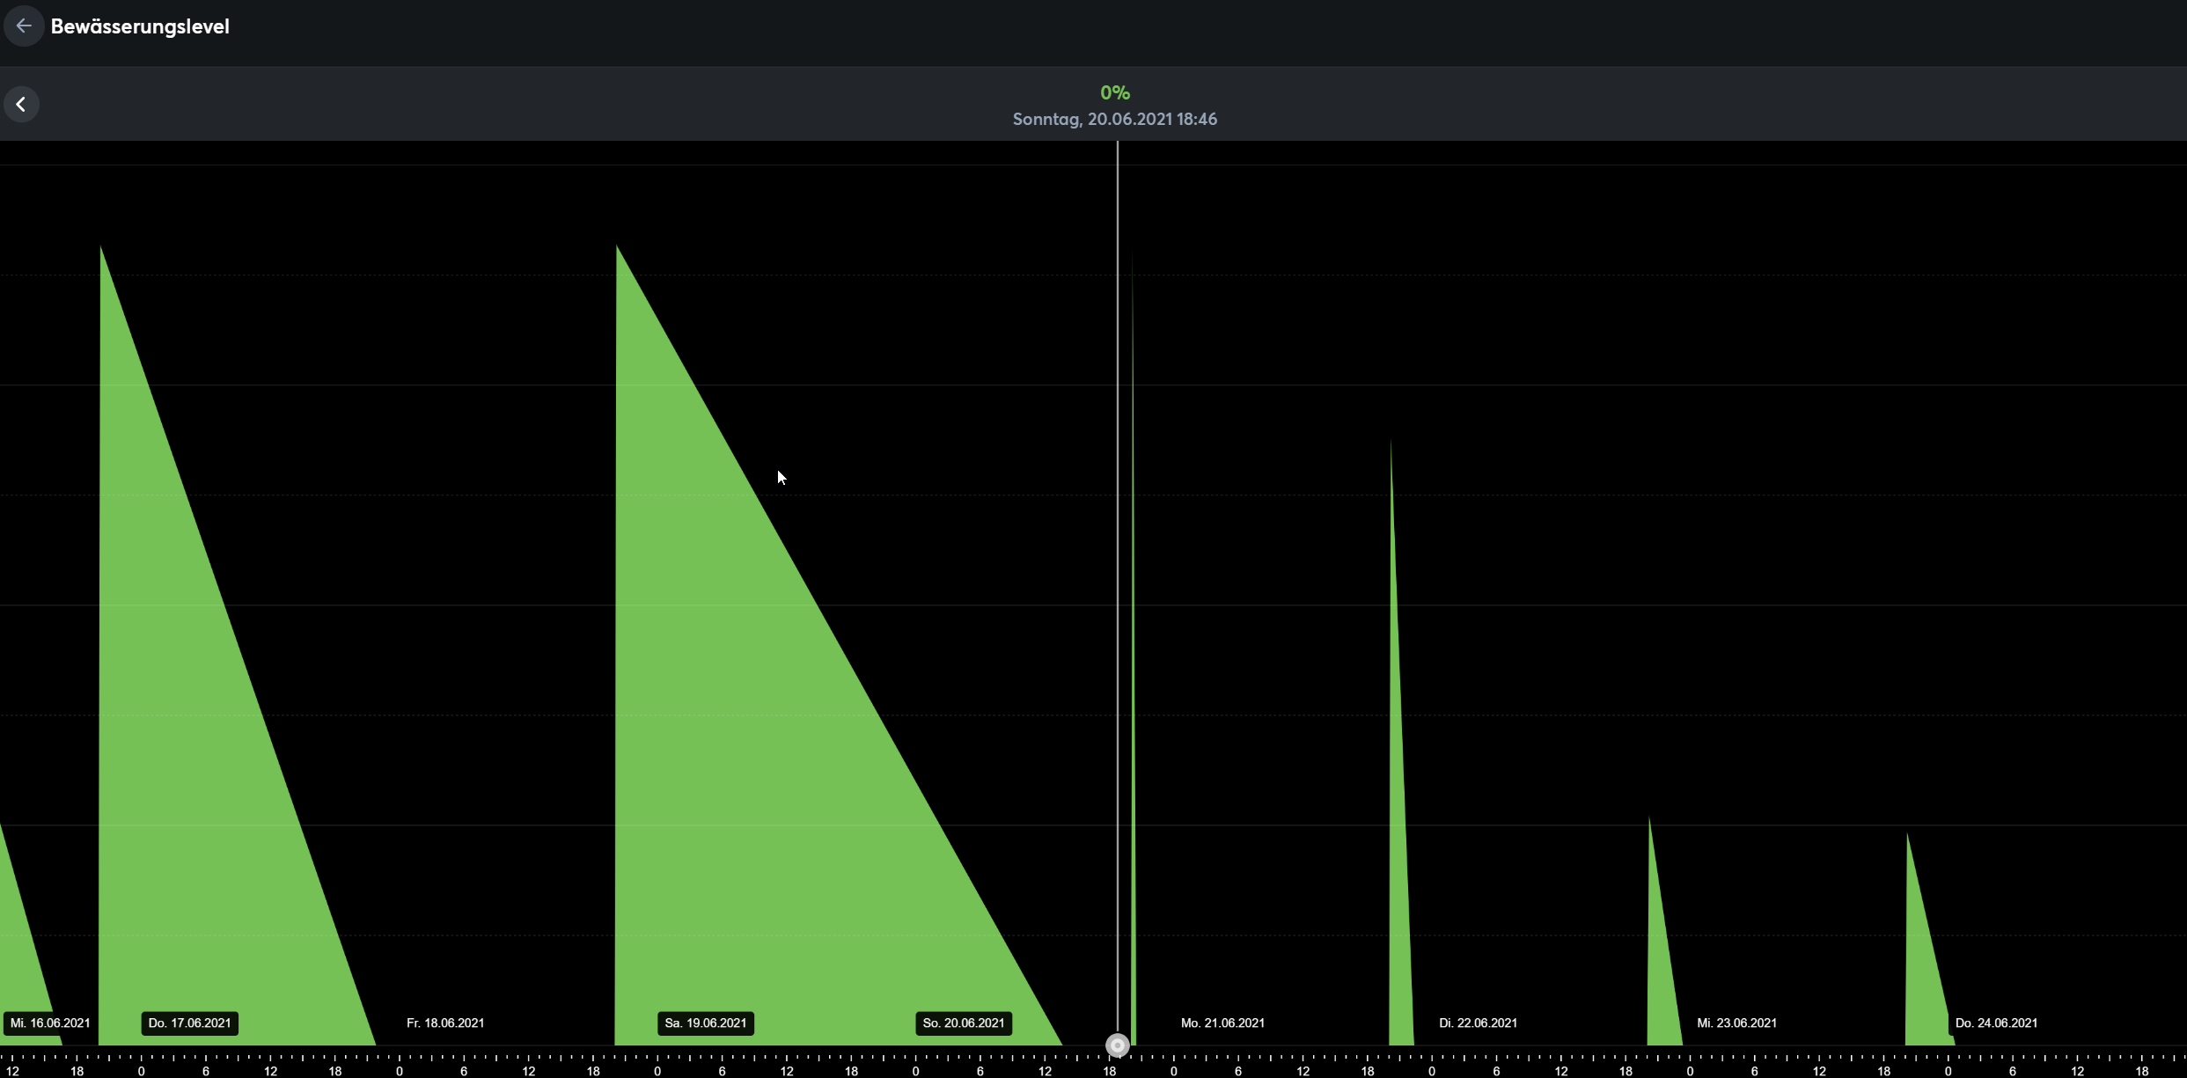Click the Mo. 21.06.2021 date label
Screen dimensions: 2187x1078
pyautogui.click(x=1222, y=1023)
